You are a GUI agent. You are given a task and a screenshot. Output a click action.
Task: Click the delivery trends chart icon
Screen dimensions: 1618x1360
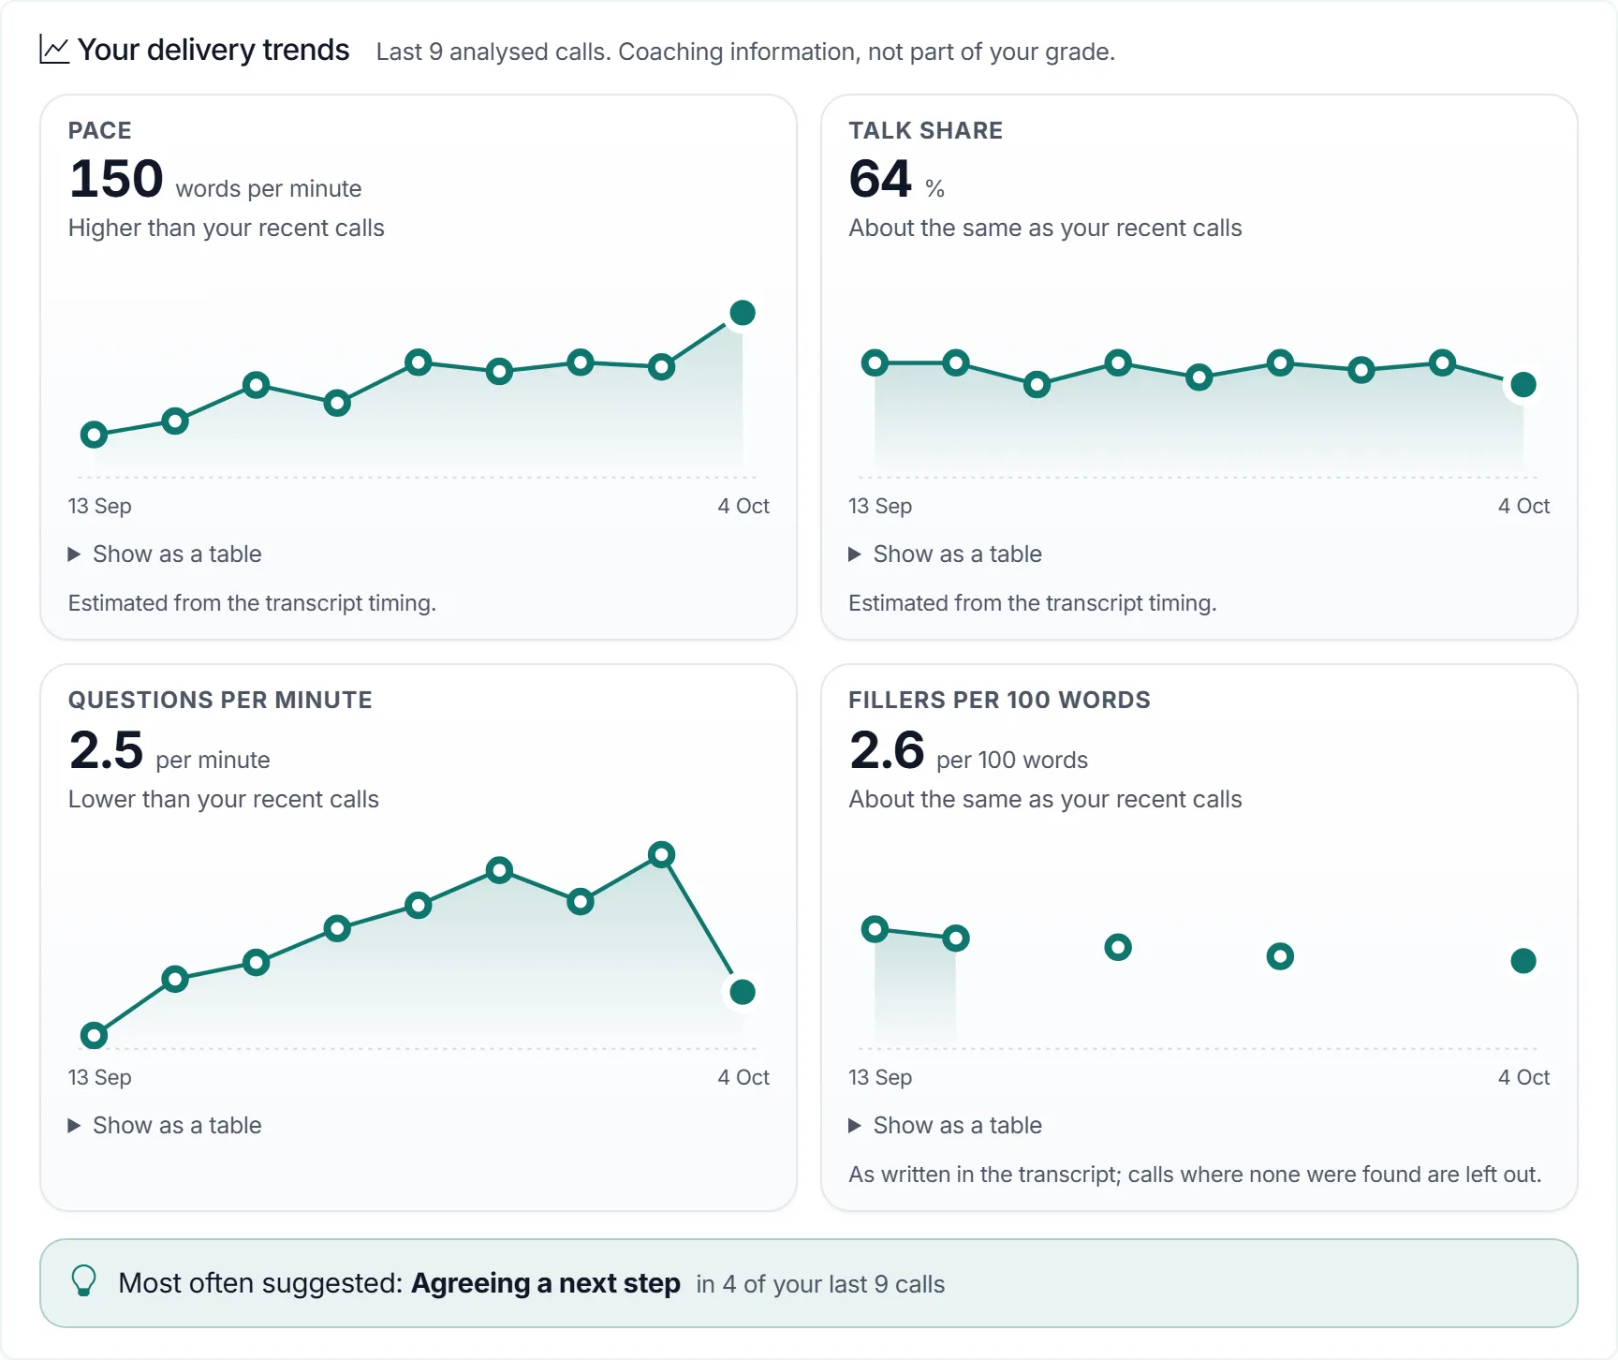tap(54, 50)
